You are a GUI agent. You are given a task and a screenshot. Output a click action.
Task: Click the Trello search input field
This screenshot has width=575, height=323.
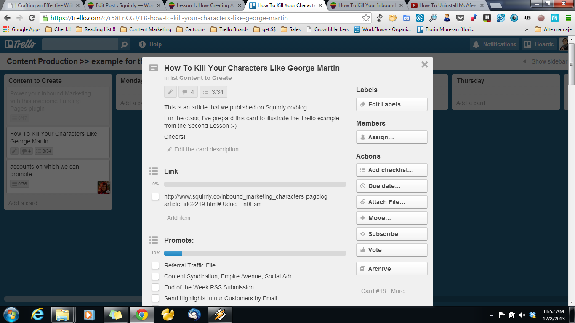[x=80, y=45]
